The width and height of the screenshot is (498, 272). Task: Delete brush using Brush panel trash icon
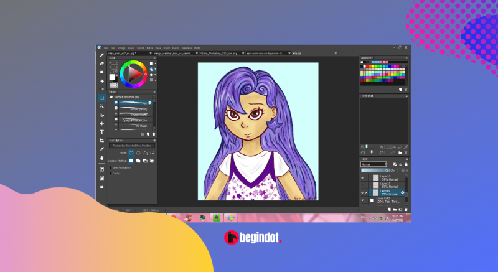coord(154,134)
